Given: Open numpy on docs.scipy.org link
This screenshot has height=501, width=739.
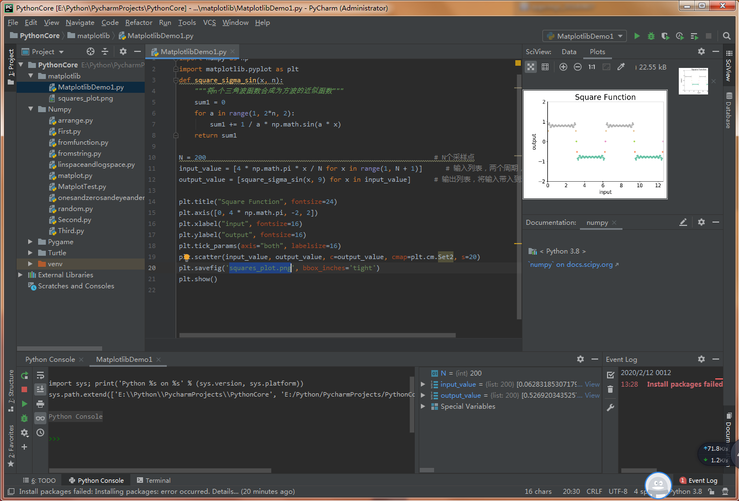Looking at the screenshot, I should pos(573,265).
